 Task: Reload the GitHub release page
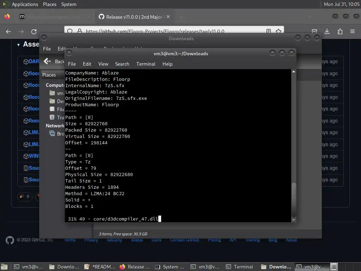click(x=34, y=31)
